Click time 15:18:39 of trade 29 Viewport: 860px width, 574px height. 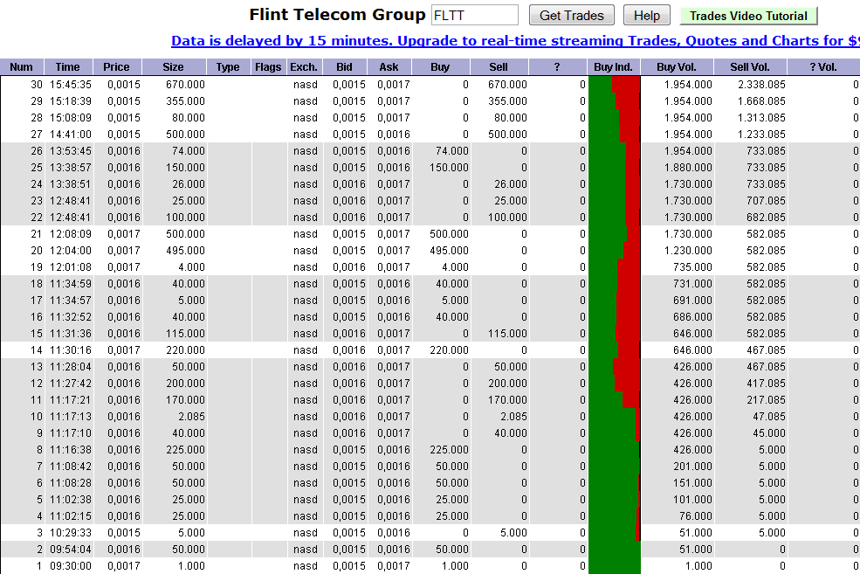(x=71, y=101)
